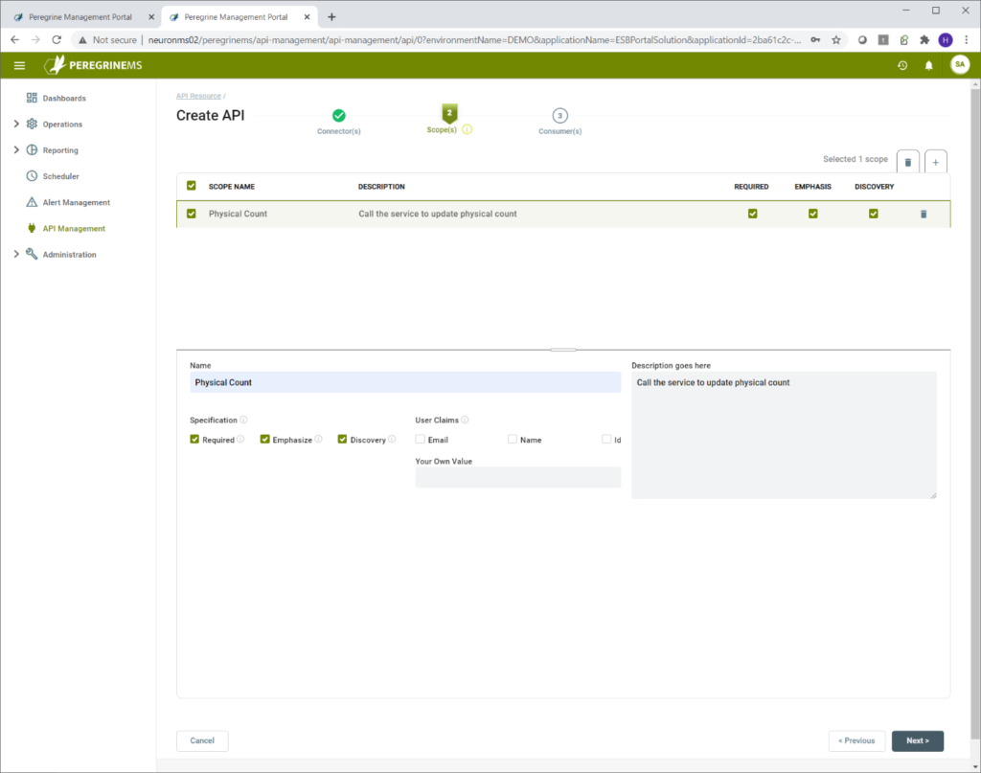Open Alert Management in the sidebar
Viewport: 981px width, 773px height.
pyautogui.click(x=77, y=203)
